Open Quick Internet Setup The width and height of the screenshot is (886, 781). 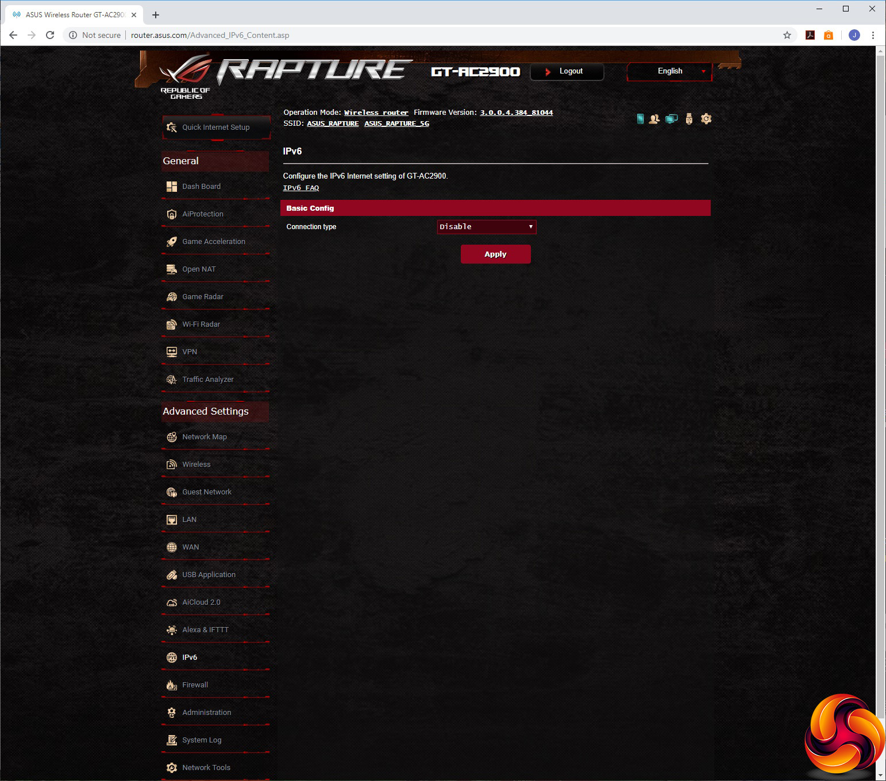point(216,127)
